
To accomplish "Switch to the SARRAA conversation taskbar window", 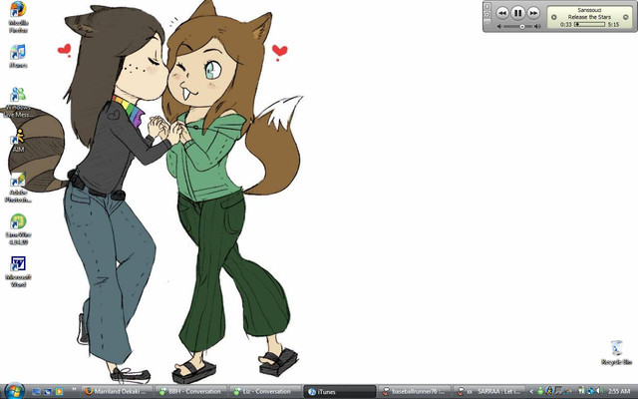I will pyautogui.click(x=489, y=392).
